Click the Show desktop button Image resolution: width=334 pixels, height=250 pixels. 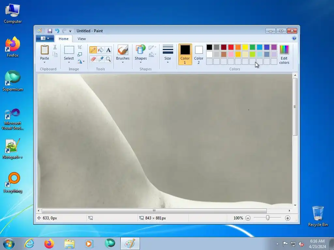tap(332, 243)
